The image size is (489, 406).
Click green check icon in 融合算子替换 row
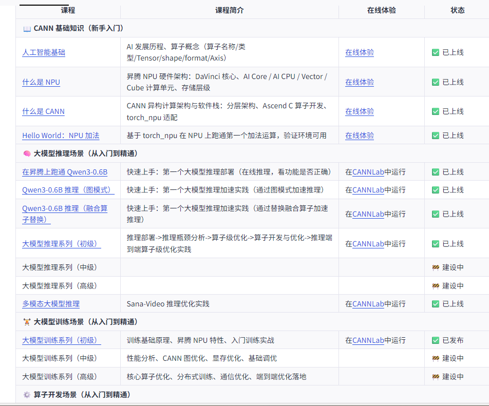click(x=436, y=214)
